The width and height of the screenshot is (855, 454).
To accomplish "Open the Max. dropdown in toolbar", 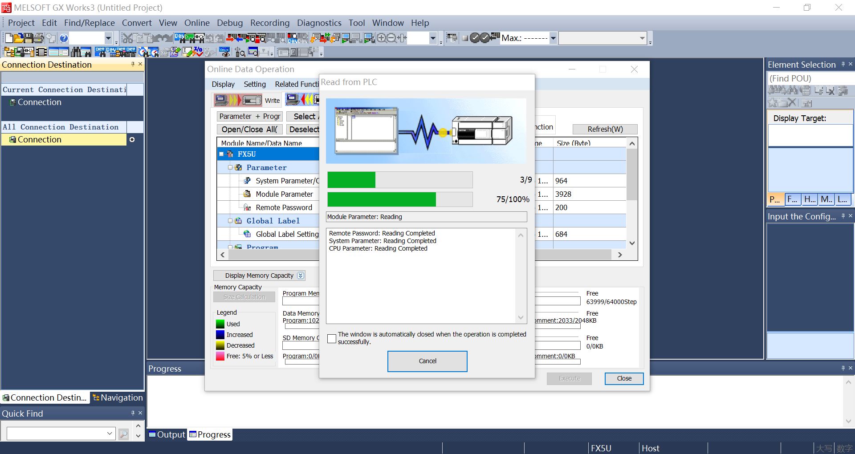I will (x=553, y=38).
